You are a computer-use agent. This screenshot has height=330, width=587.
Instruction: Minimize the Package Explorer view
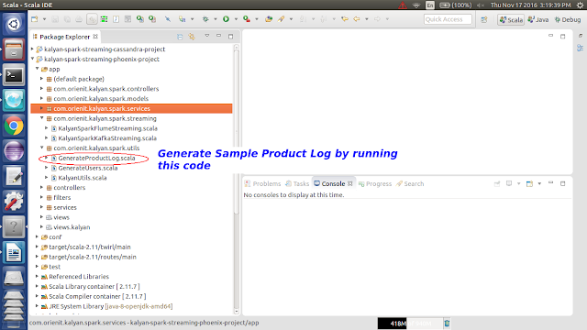218,36
